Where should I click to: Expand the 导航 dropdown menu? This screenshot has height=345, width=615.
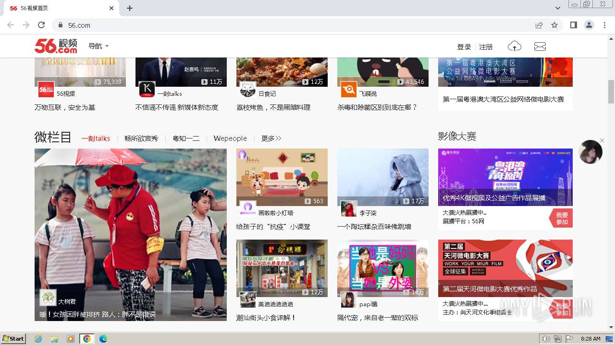coord(98,46)
